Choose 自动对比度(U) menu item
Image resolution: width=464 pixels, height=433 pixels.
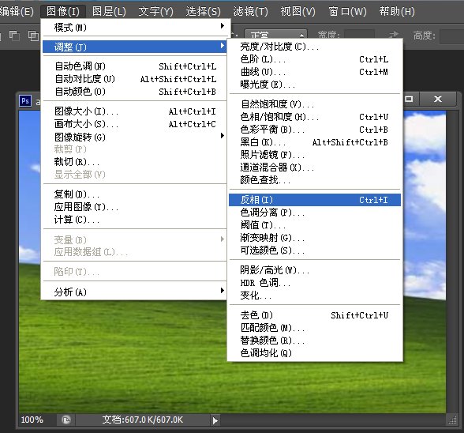(x=135, y=79)
